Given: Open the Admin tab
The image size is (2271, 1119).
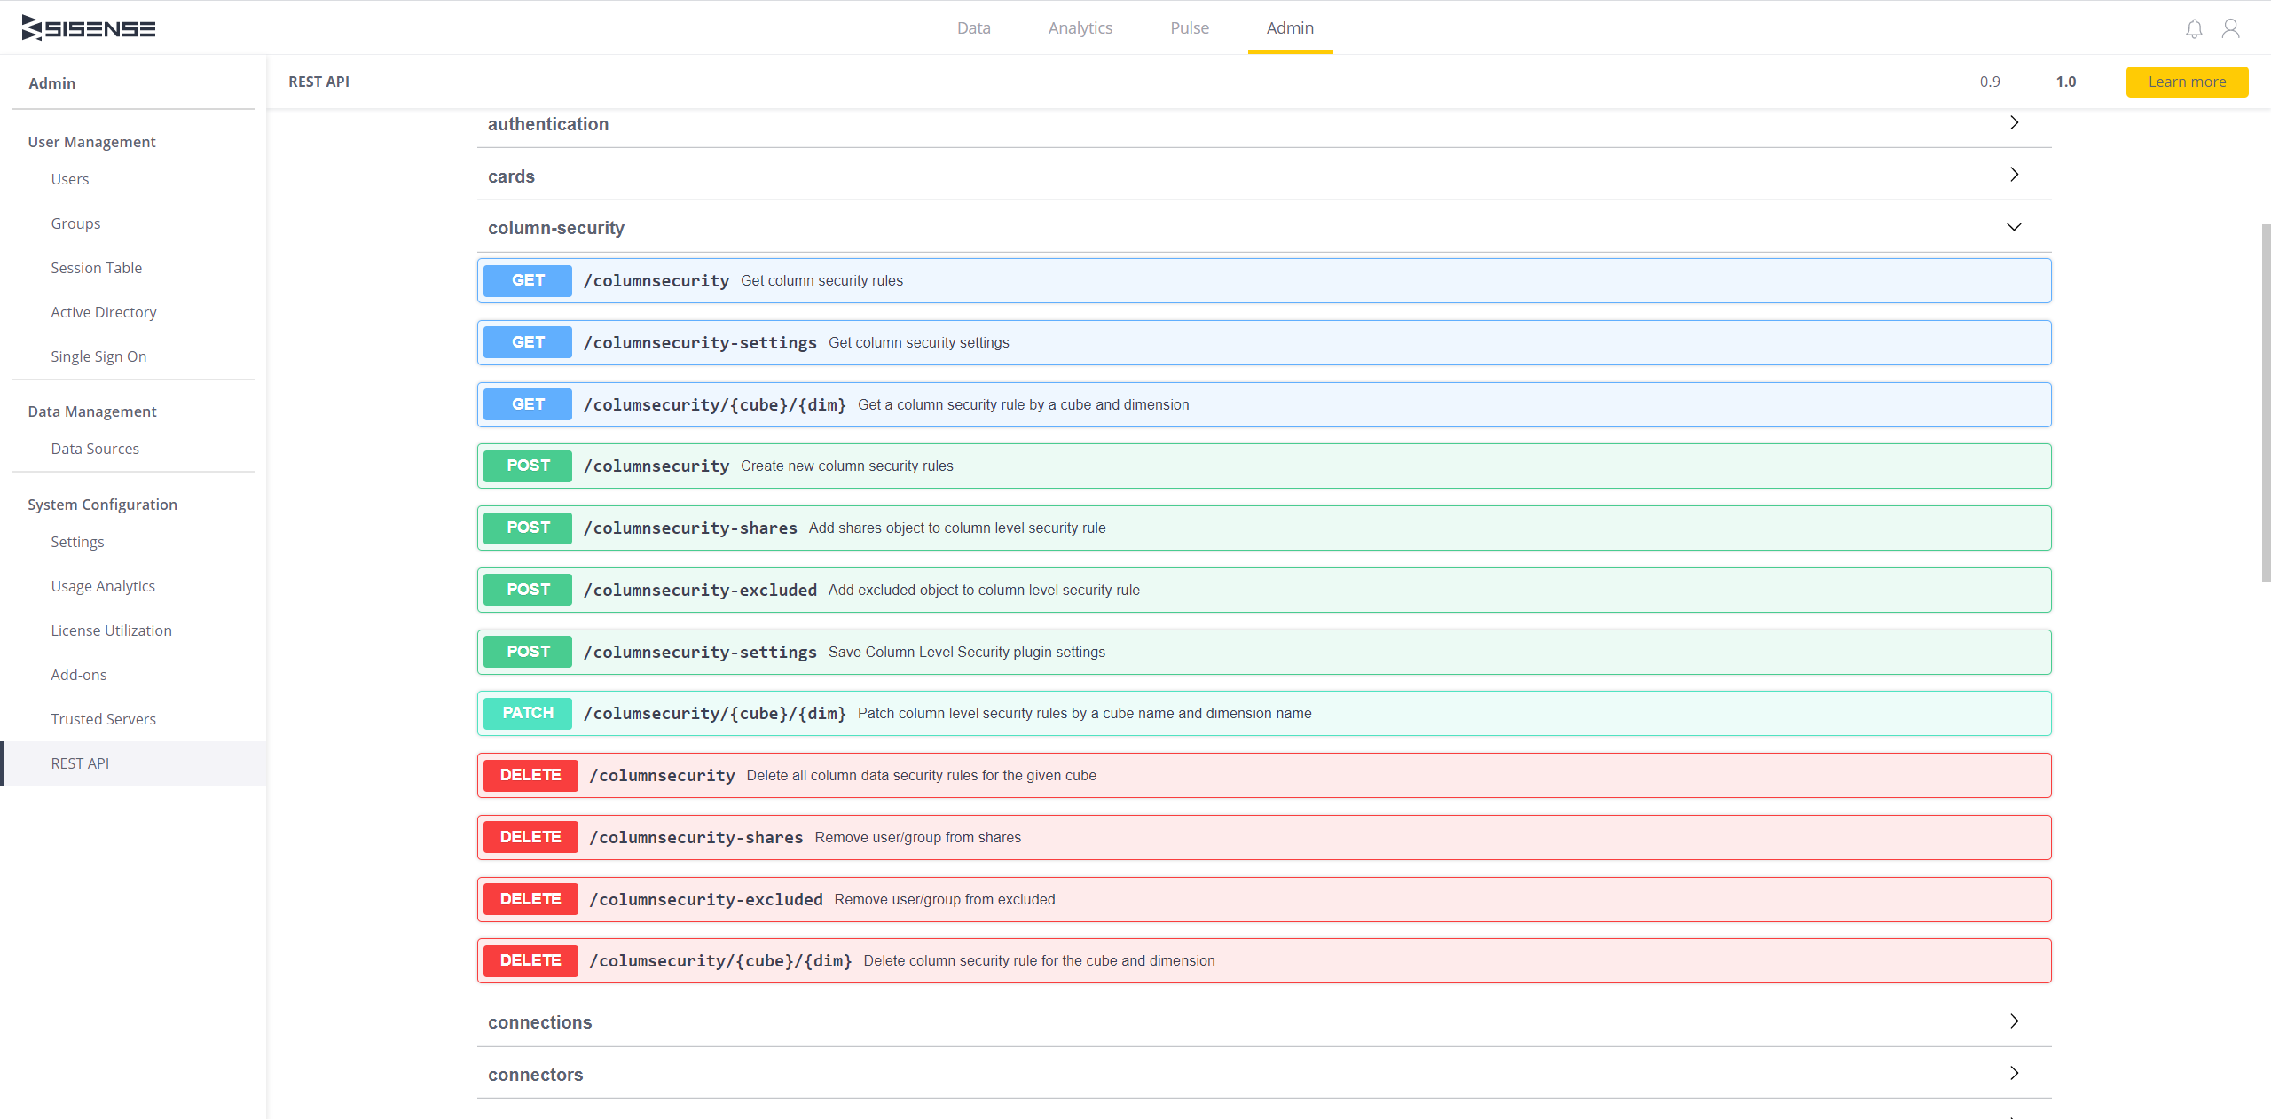Looking at the screenshot, I should (1290, 27).
